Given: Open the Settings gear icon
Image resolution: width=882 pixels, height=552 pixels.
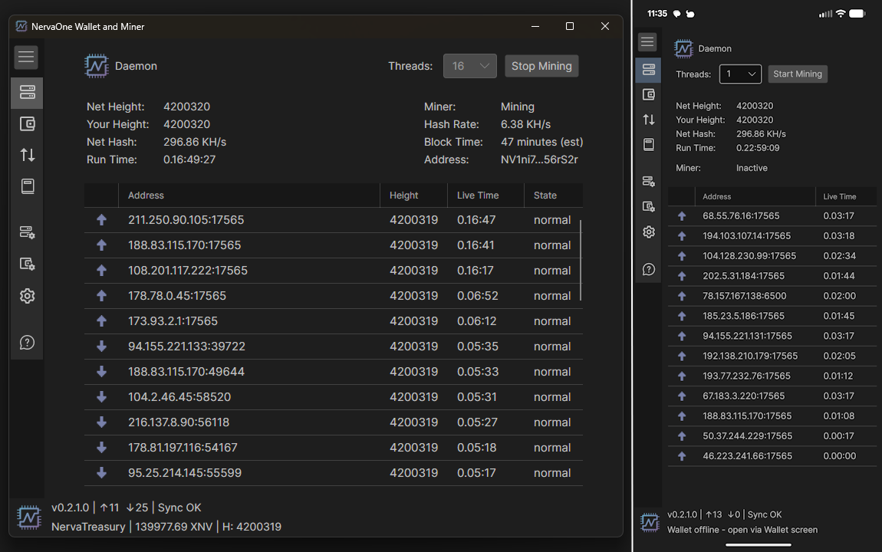Looking at the screenshot, I should click(26, 295).
